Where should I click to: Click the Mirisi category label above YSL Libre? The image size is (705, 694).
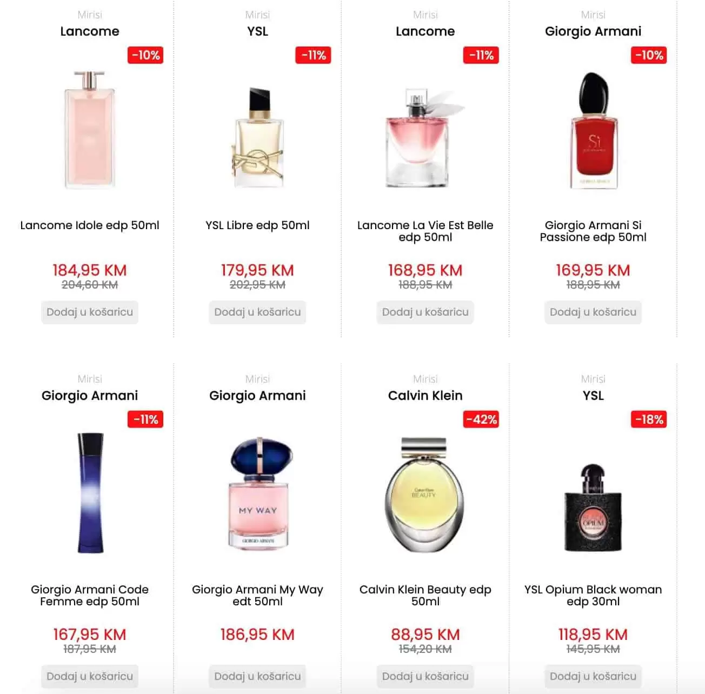(x=257, y=15)
